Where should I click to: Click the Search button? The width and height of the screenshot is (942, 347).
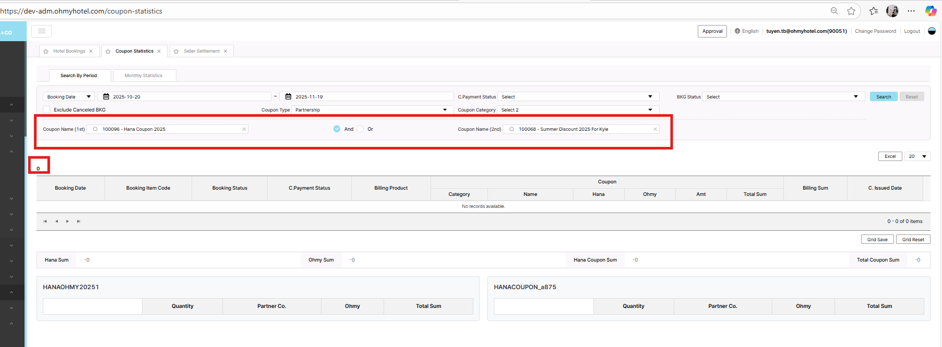[x=884, y=97]
